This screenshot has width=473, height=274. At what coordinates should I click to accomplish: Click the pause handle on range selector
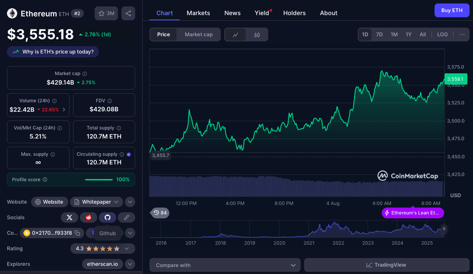click(x=444, y=229)
